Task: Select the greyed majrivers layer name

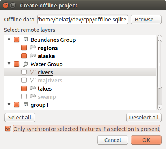Action: tap(50, 81)
